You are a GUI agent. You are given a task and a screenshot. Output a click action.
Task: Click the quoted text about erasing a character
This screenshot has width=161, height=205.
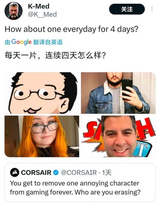pos(75,188)
